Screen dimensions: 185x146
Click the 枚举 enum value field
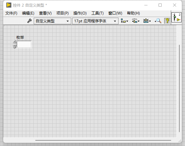click(x=24, y=44)
